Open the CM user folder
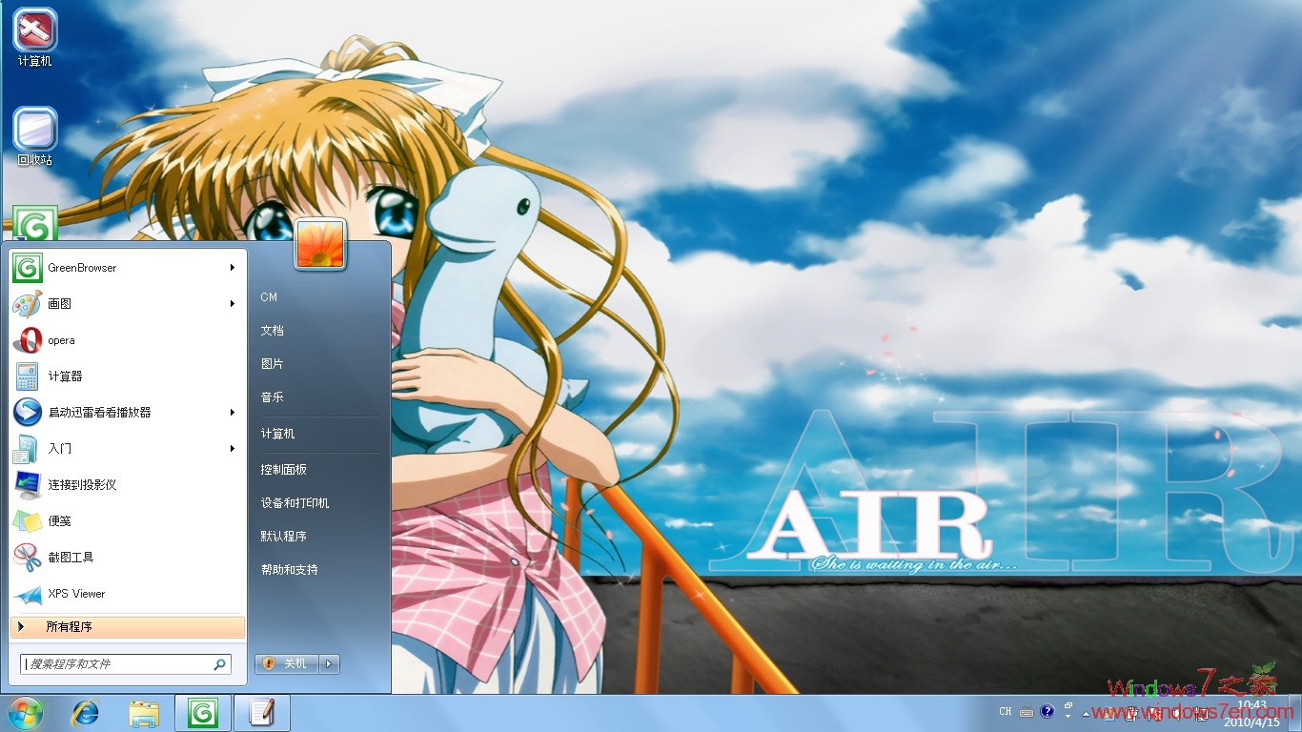1302x732 pixels. pos(319,297)
